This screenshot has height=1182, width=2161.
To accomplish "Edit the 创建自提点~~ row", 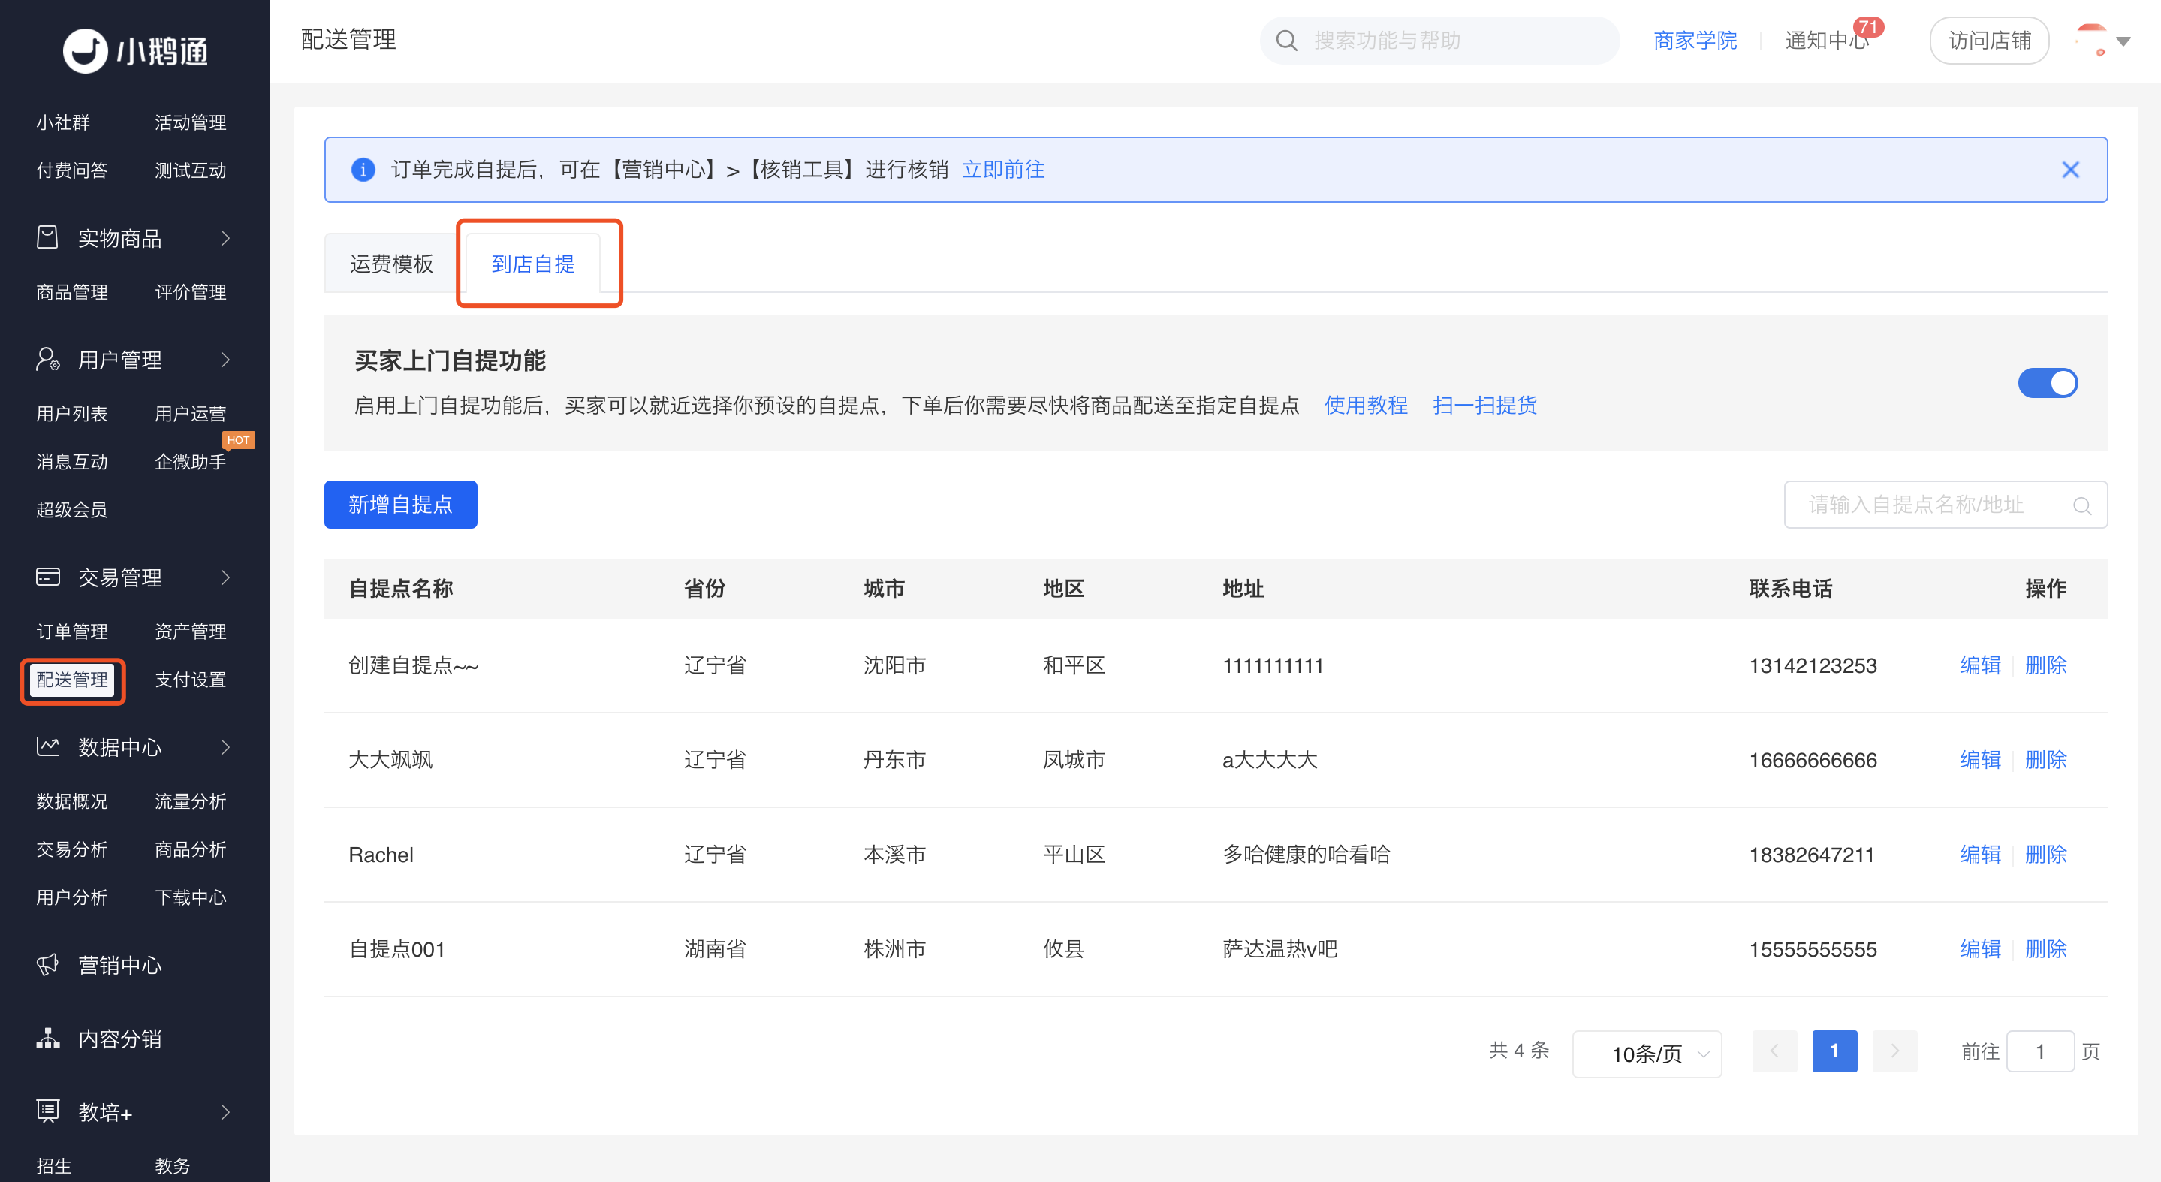I will click(x=1980, y=665).
